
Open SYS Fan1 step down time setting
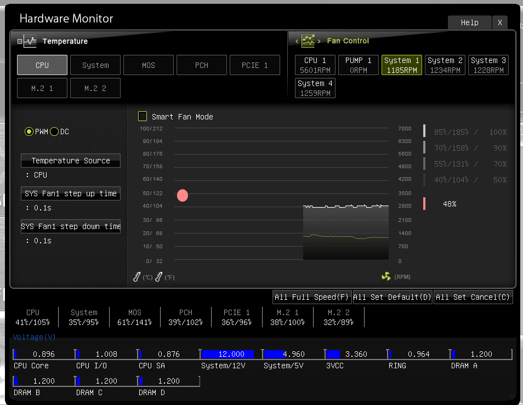coord(71,227)
